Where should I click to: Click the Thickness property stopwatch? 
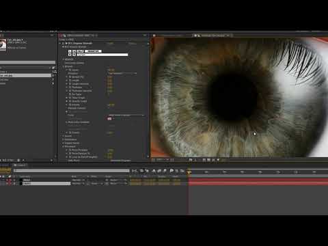(70, 87)
